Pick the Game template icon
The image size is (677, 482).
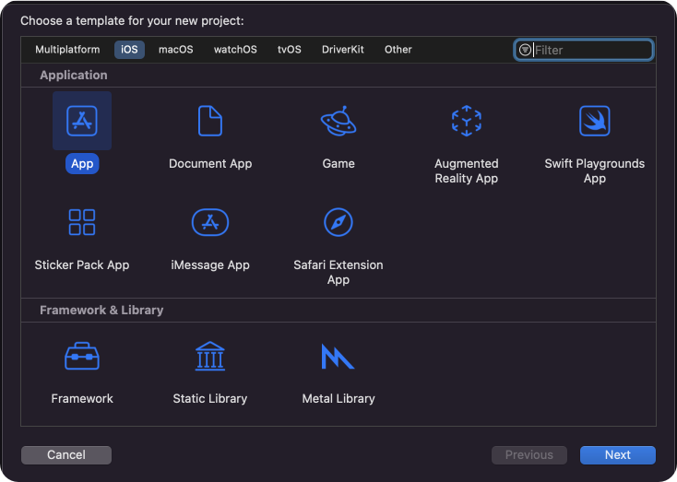pyautogui.click(x=338, y=121)
